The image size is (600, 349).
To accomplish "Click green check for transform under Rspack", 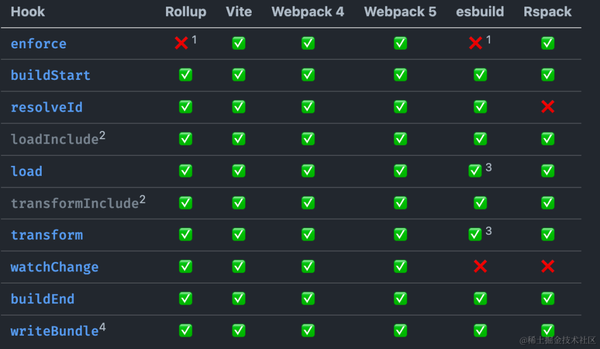I will tap(548, 234).
